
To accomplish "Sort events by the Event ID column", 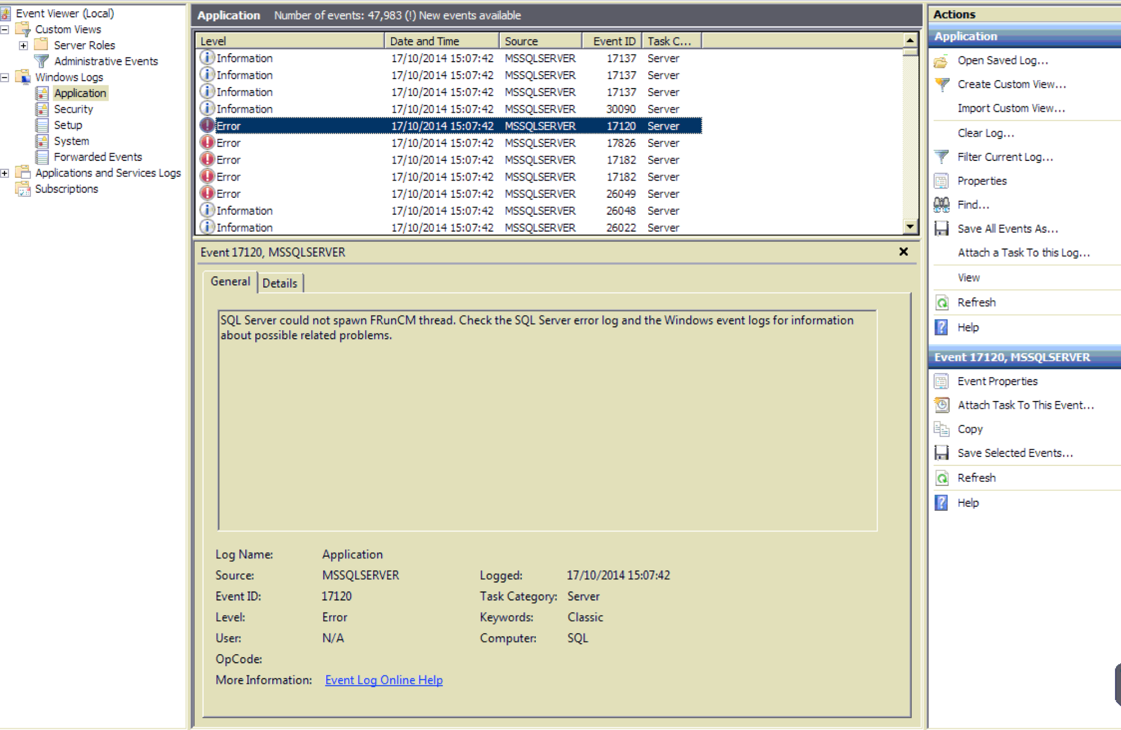I will [x=612, y=41].
